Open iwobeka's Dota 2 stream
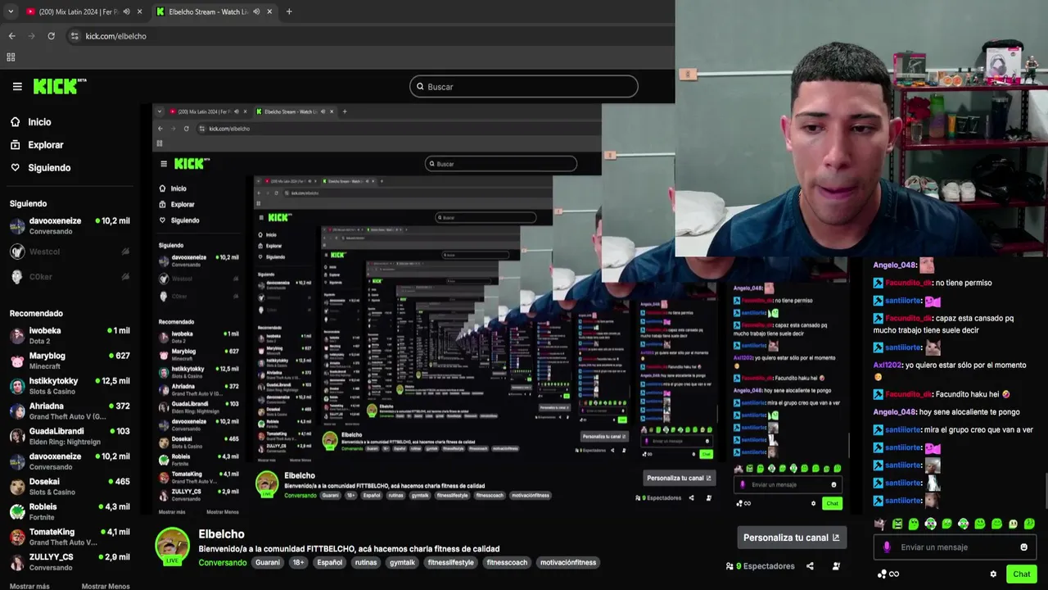This screenshot has height=590, width=1048. pyautogui.click(x=70, y=335)
